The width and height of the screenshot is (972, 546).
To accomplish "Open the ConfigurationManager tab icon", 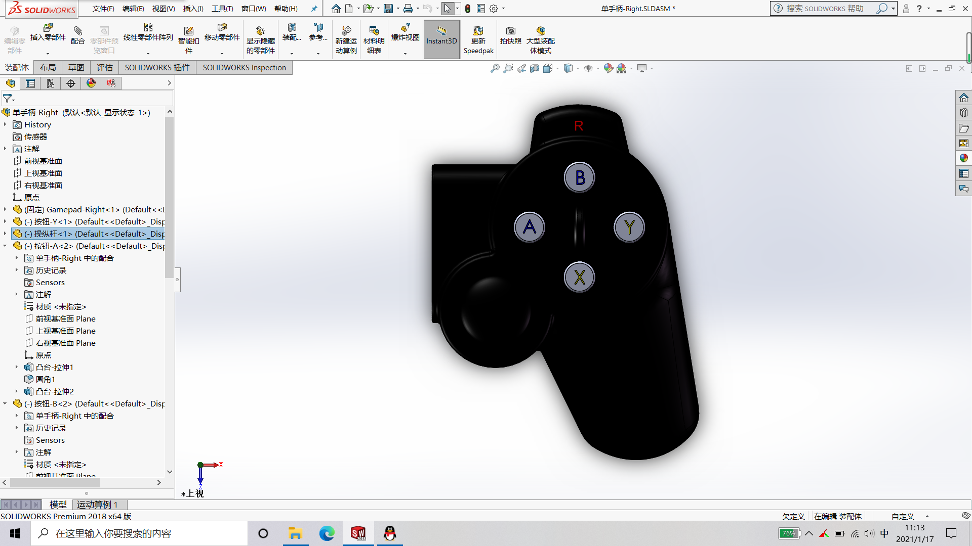I will [51, 83].
